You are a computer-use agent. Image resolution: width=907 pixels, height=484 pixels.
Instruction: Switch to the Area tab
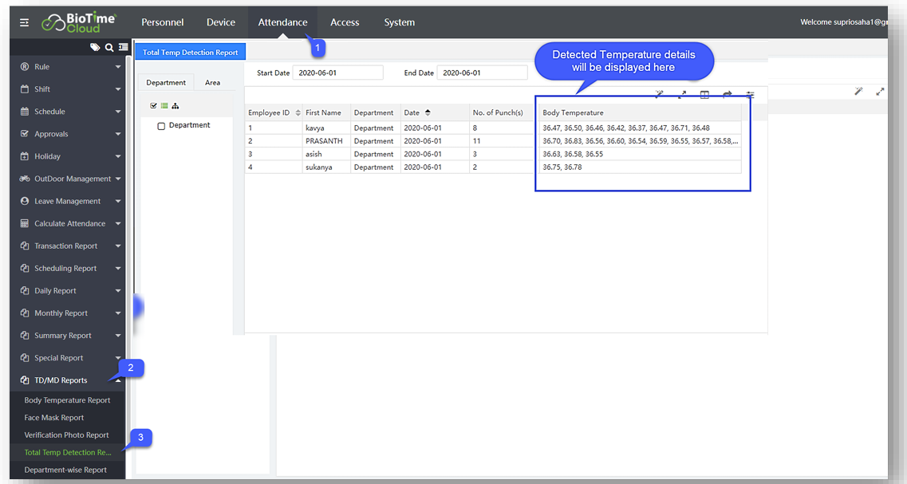click(212, 82)
